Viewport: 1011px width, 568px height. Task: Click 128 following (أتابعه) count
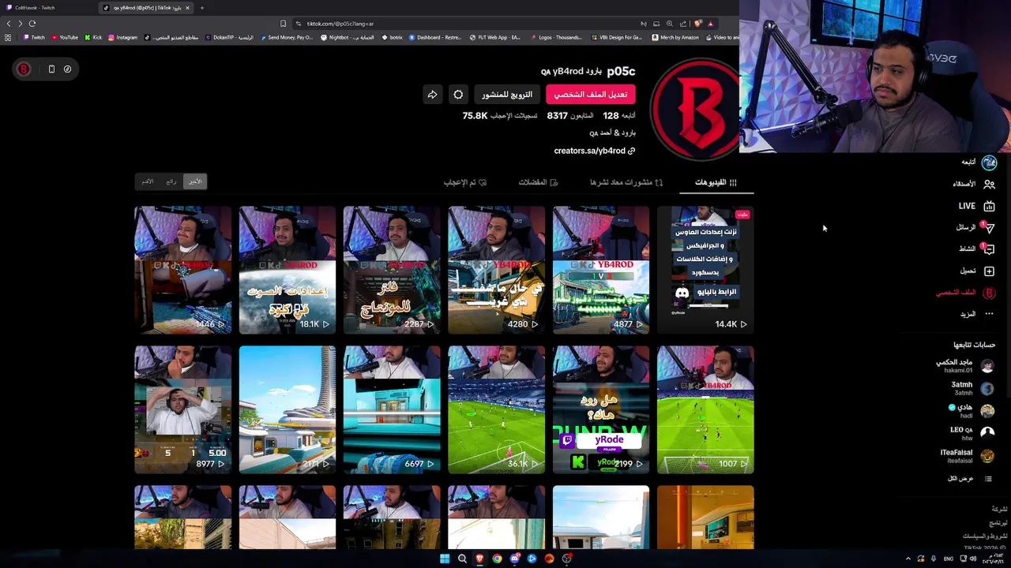[619, 116]
